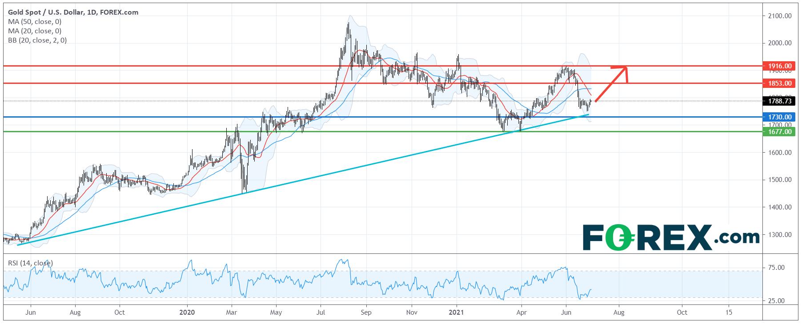Click the rightmost Aug label on time axis
This screenshot has width=802, height=324.
click(619, 312)
